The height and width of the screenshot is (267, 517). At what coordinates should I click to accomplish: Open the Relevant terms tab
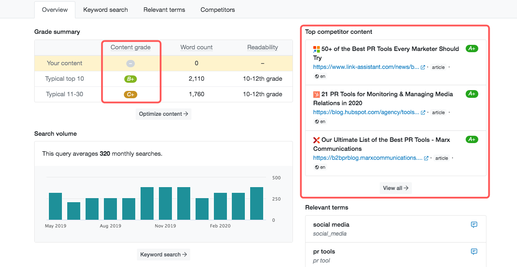(164, 10)
